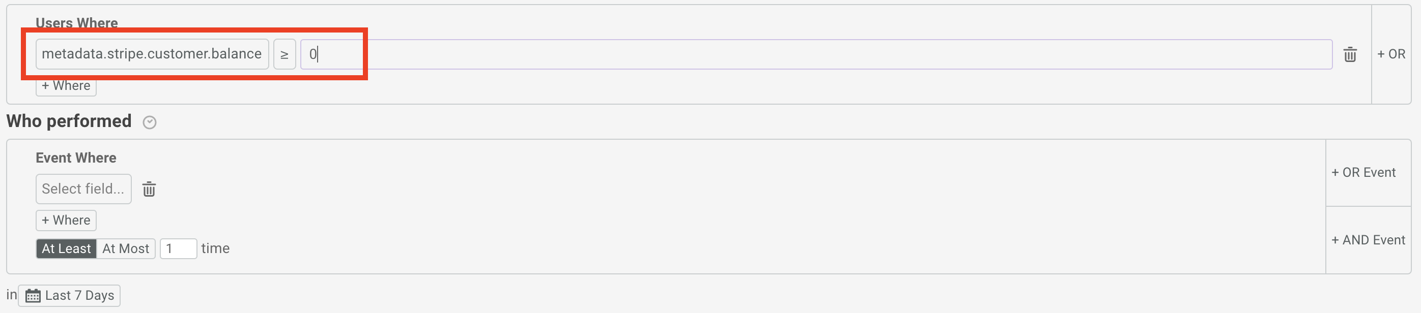Click the Who performed heading
The width and height of the screenshot is (1421, 313).
[69, 121]
